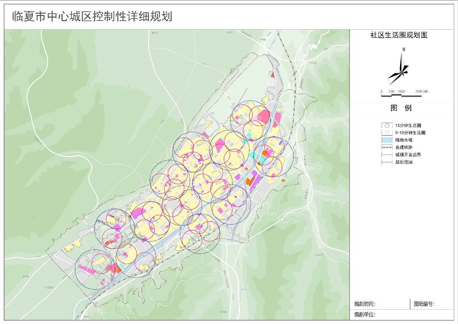458x324 pixels.
Task: Click the 15分钟生活圈 blue circle legend symbol
Action: [387, 125]
